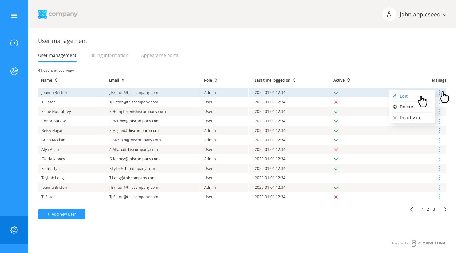Open the pie chart reports icon
This screenshot has height=253, width=456.
pyautogui.click(x=14, y=71)
